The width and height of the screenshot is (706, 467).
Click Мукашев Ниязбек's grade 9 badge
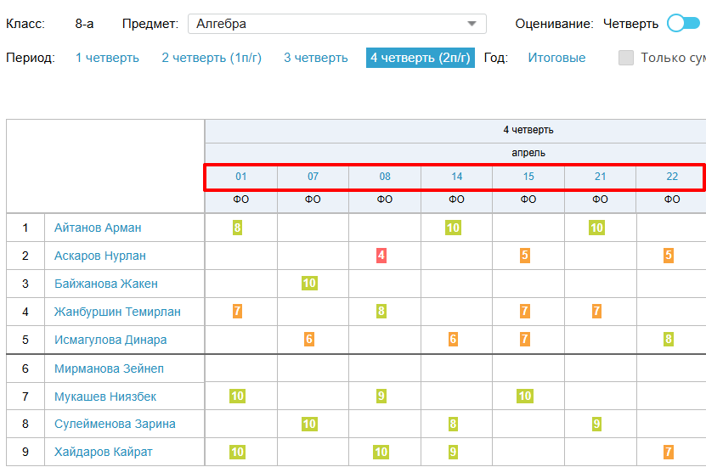tap(381, 396)
